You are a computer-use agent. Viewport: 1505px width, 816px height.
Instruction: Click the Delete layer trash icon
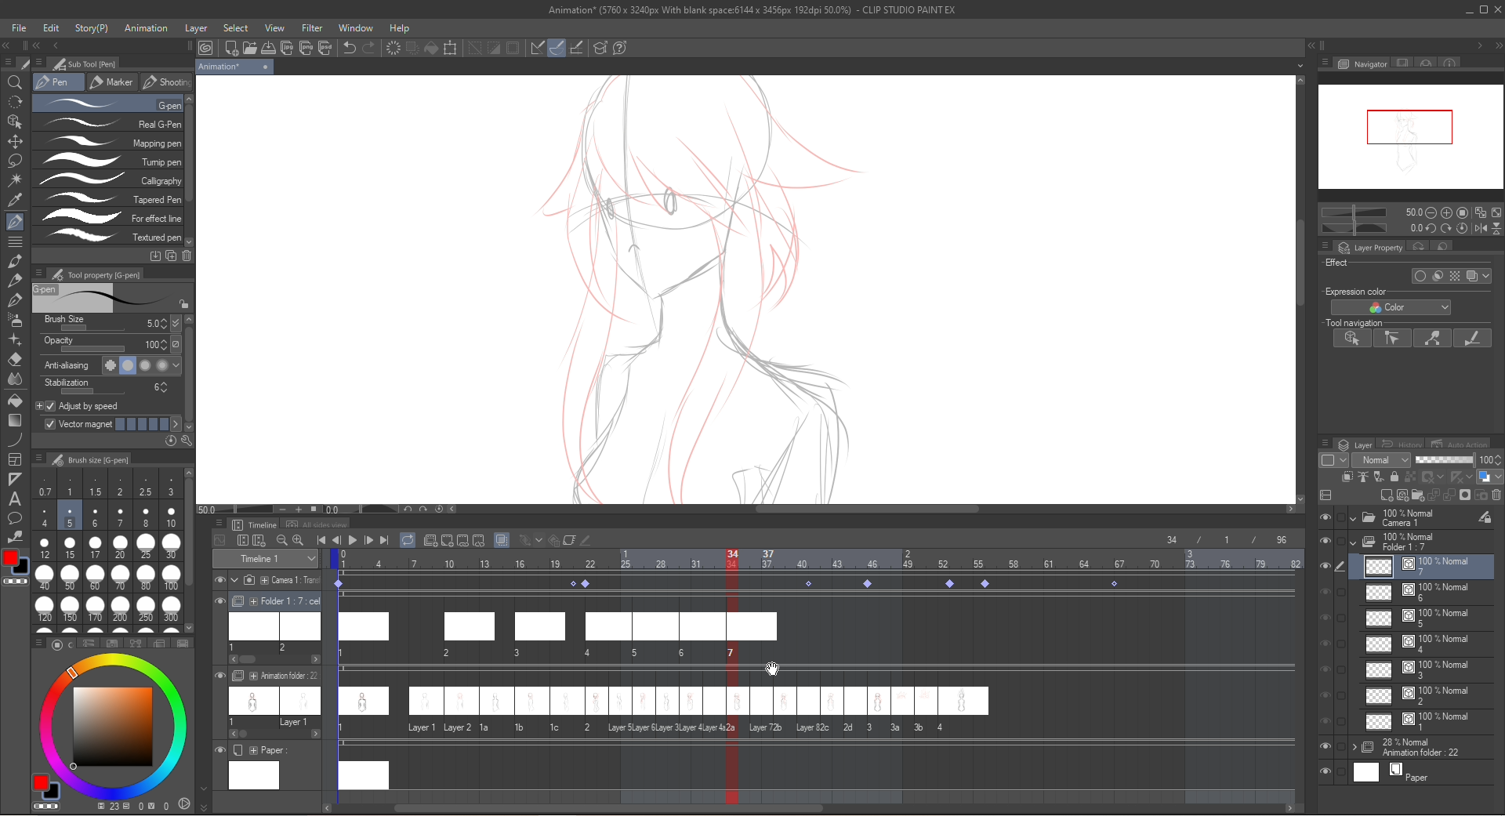(x=1496, y=495)
